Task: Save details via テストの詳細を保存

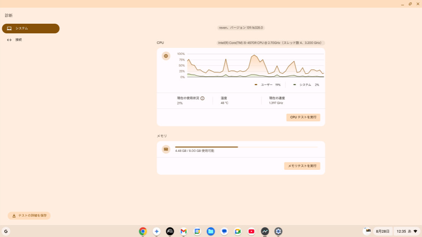Action: coord(29,215)
